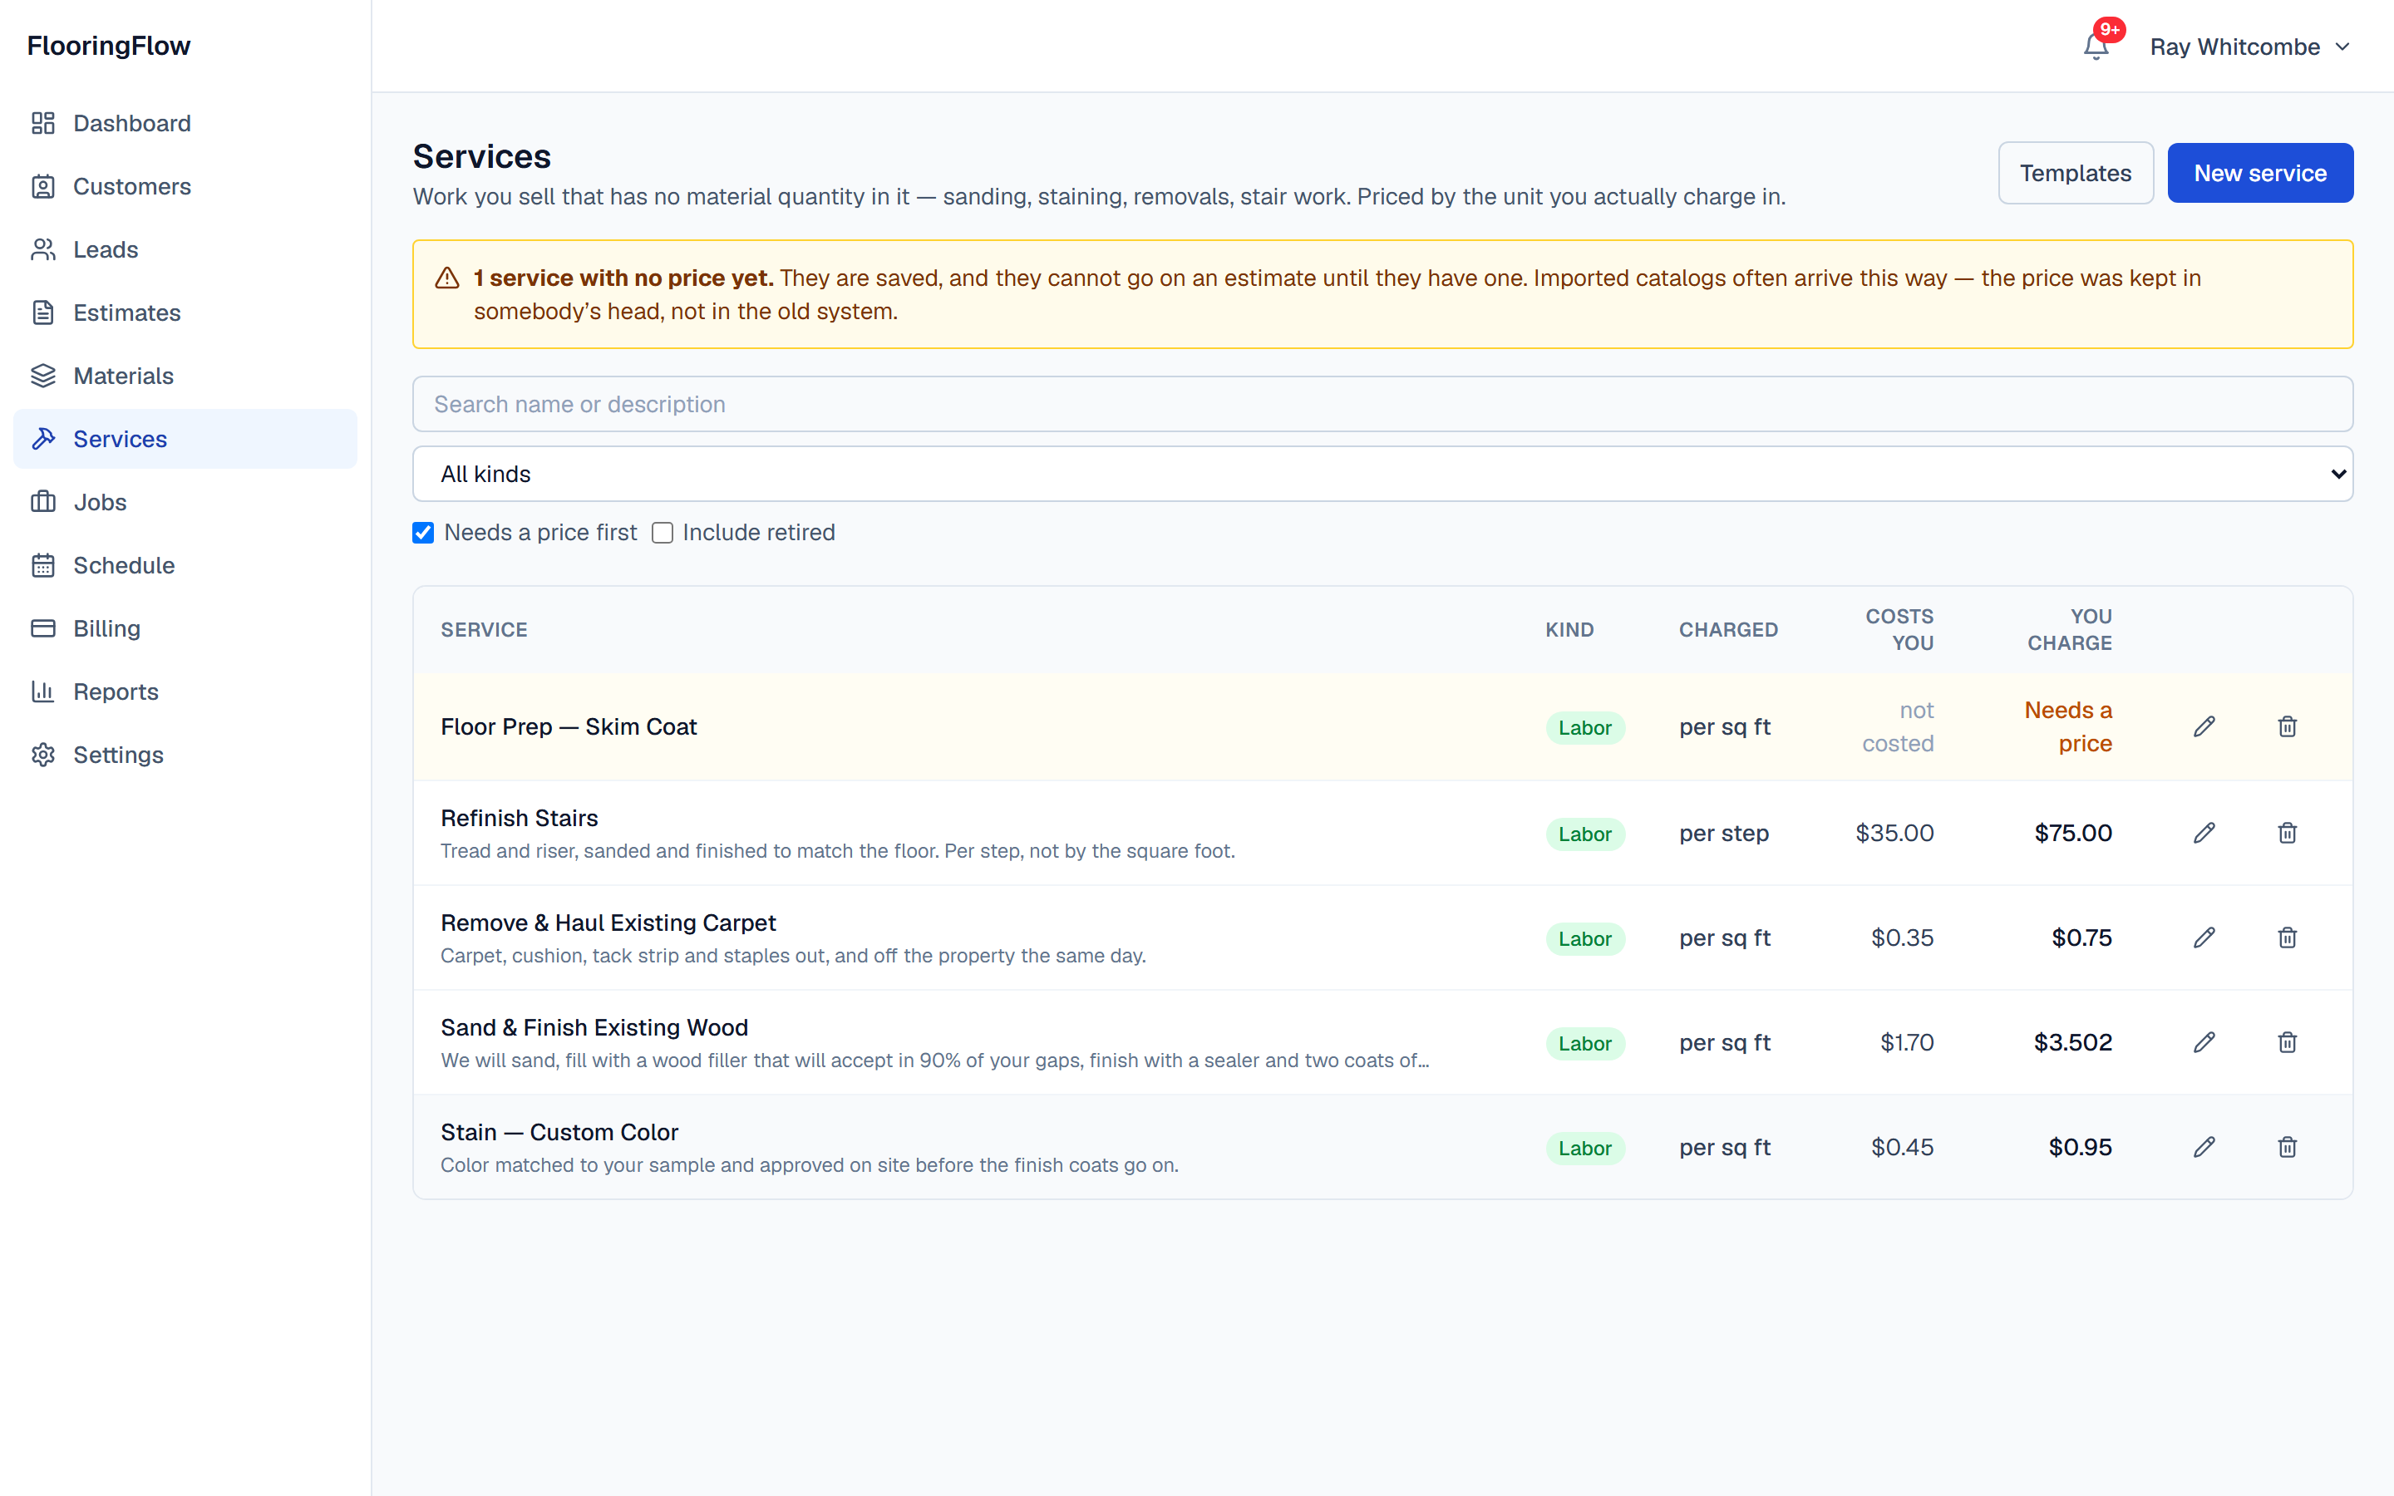Delete Sand & Finish Existing Wood trash icon
The height and width of the screenshot is (1496, 2394).
pyautogui.click(x=2287, y=1043)
